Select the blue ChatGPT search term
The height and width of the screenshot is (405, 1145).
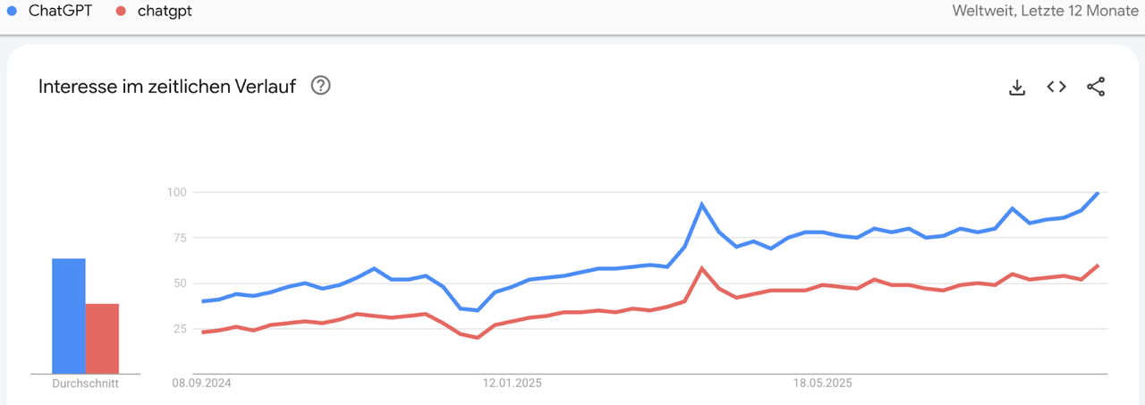click(59, 12)
